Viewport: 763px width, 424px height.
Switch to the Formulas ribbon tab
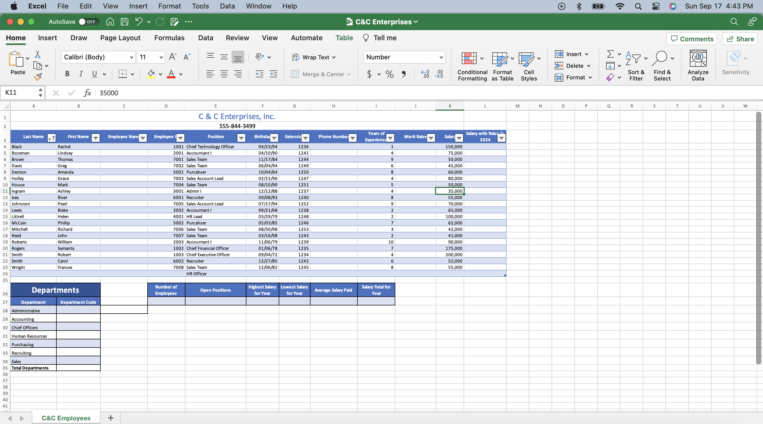click(169, 38)
